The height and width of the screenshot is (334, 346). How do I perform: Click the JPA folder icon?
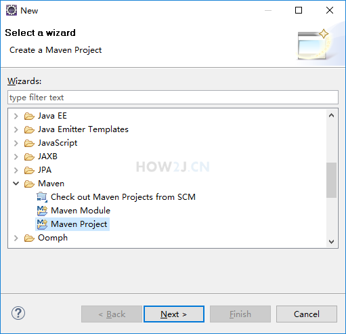coord(29,170)
